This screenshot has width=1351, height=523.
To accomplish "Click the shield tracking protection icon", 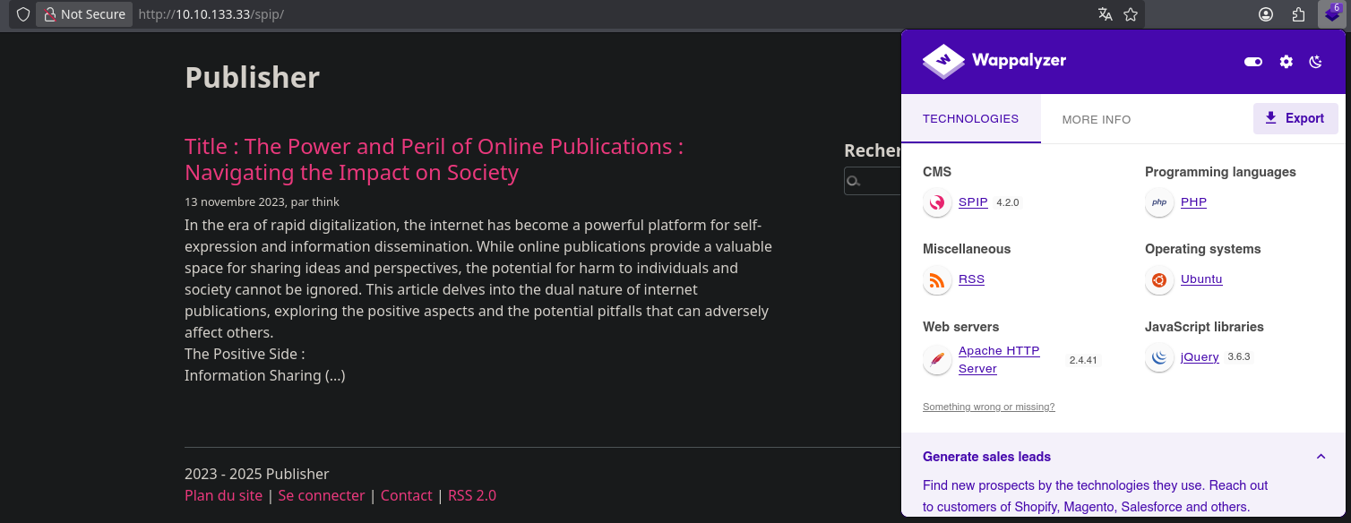I will [23, 14].
